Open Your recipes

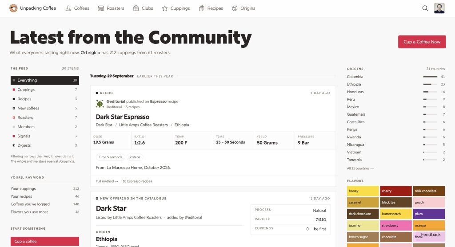point(45,196)
